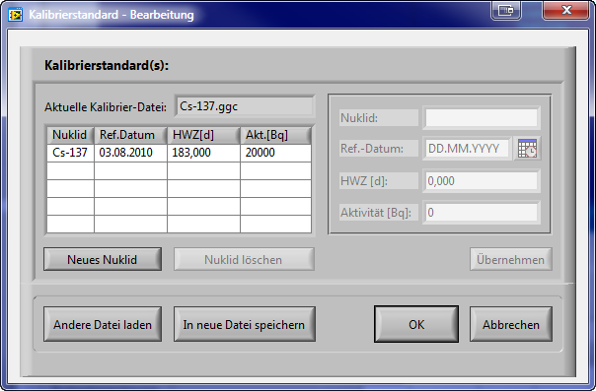Cancel with the Abbrechen button
Viewport: 596px width, 391px height.
tap(511, 325)
